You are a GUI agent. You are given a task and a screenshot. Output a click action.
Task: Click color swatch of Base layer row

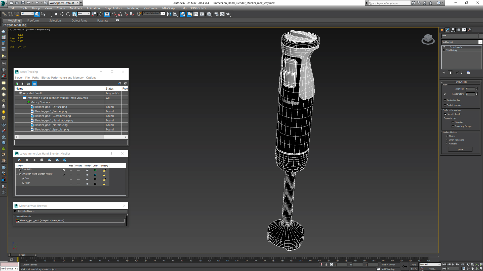tap(95, 179)
